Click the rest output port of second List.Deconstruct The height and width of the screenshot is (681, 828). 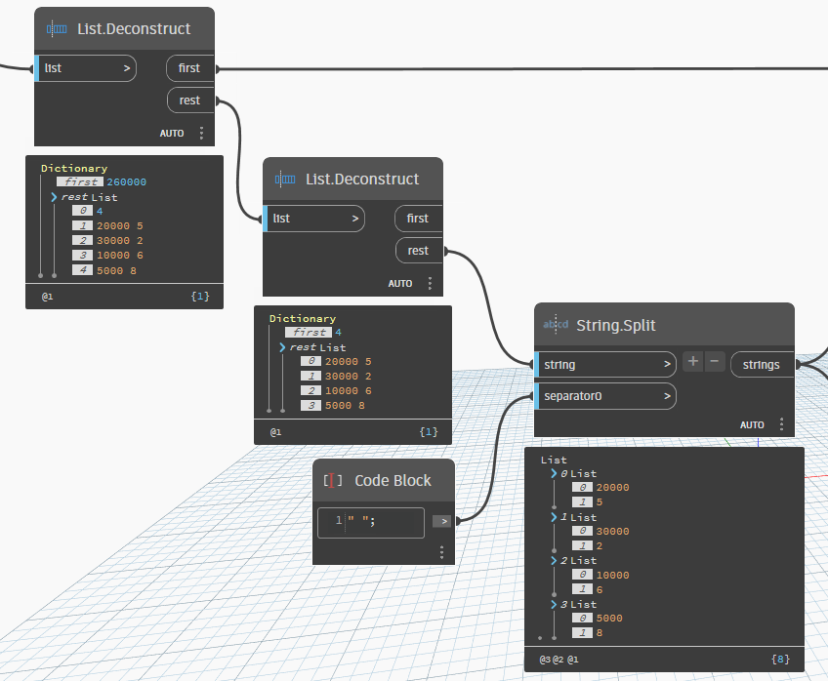pyautogui.click(x=419, y=251)
